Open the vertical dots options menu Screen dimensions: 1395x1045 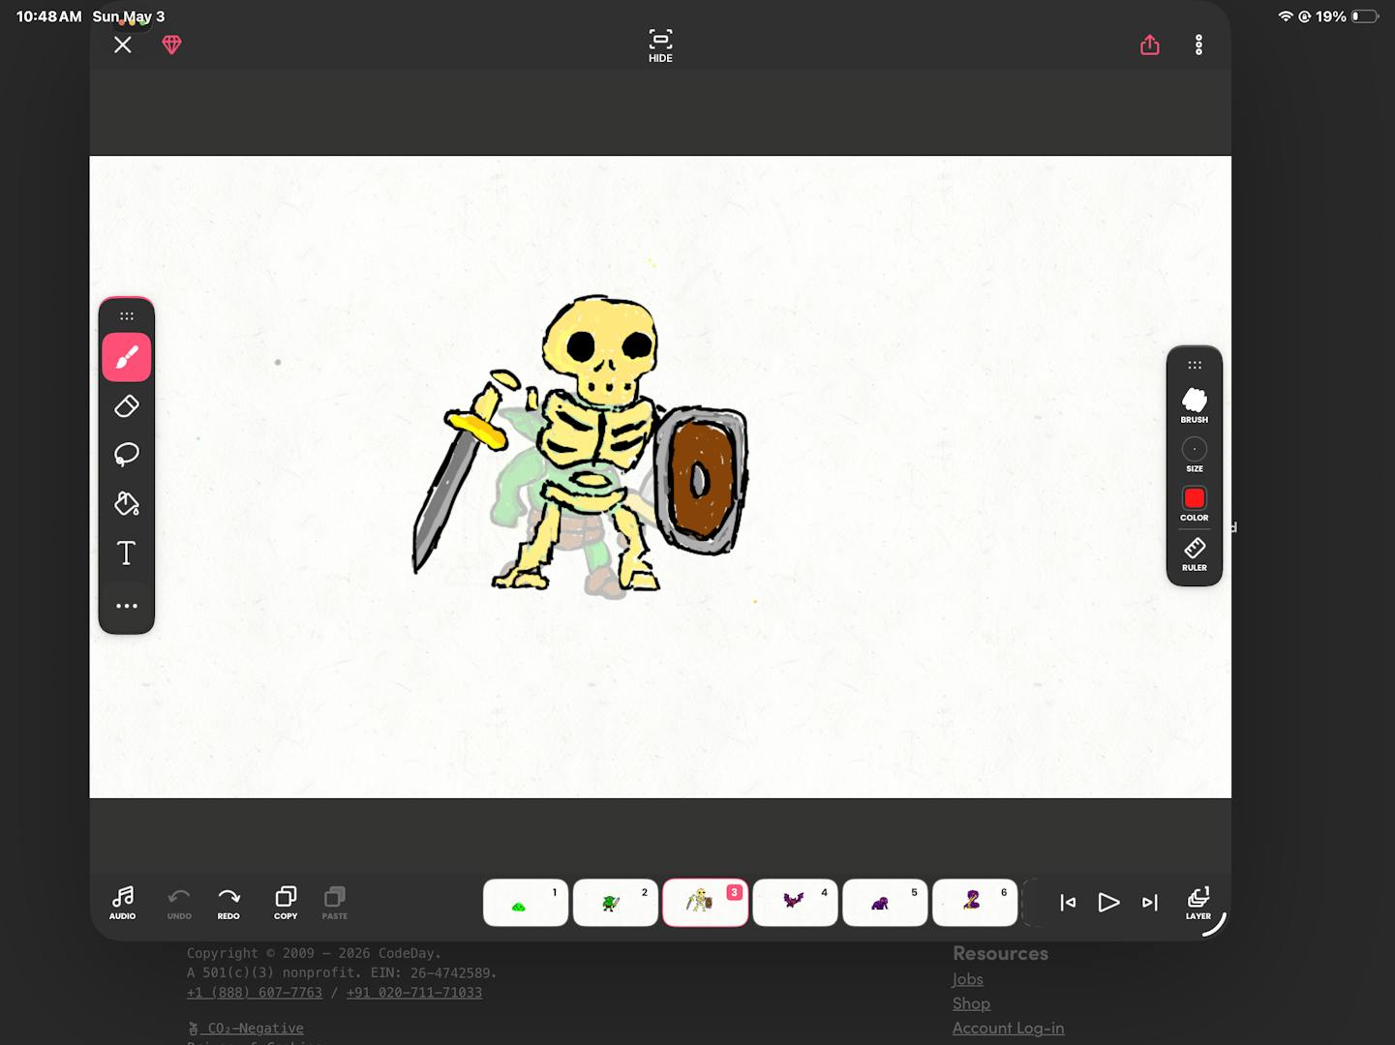(1198, 45)
